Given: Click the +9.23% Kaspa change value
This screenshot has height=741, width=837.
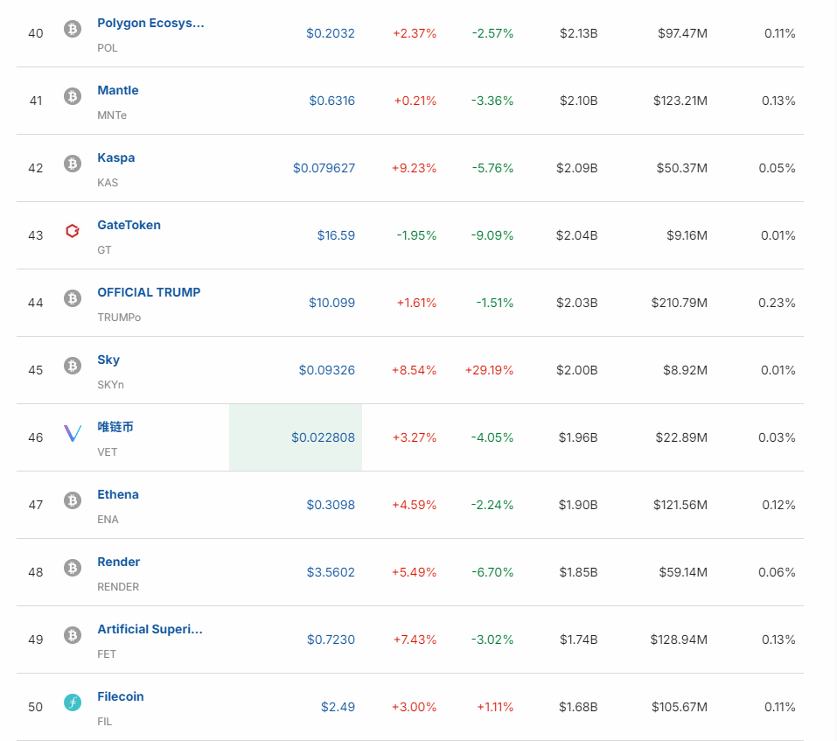Looking at the screenshot, I should point(415,168).
